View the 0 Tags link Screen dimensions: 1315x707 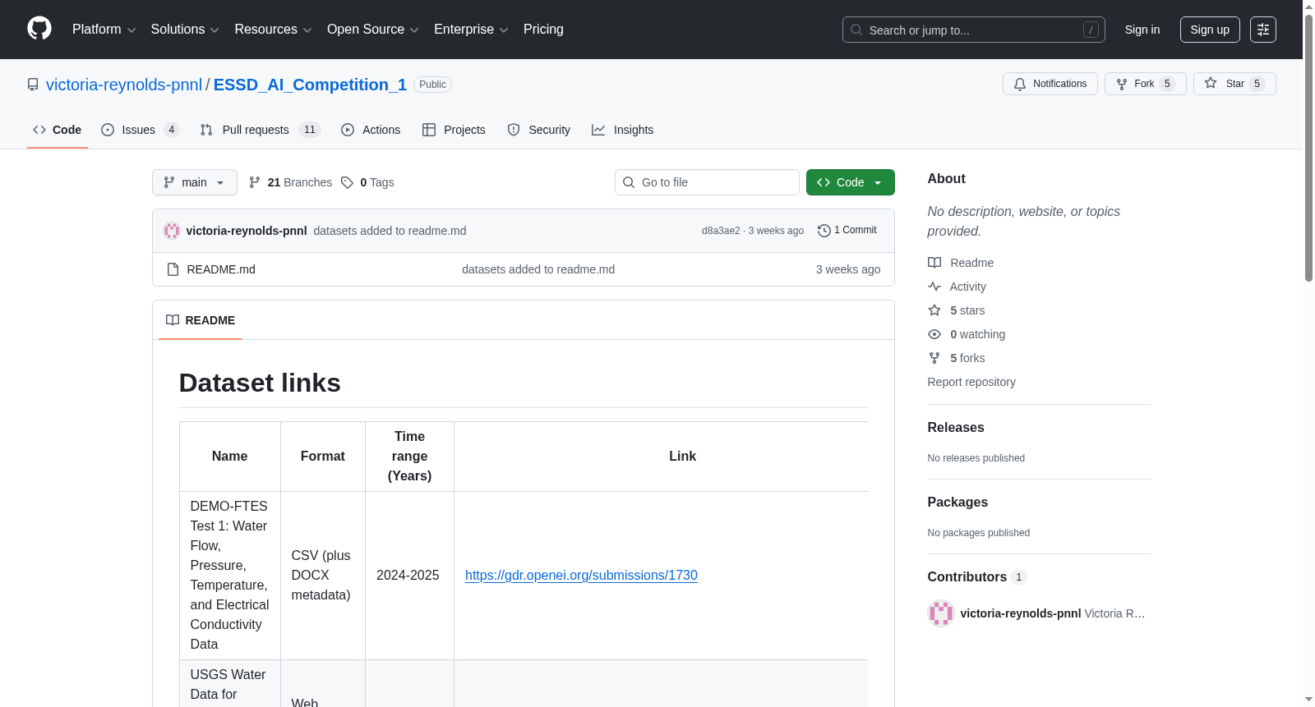point(367,182)
